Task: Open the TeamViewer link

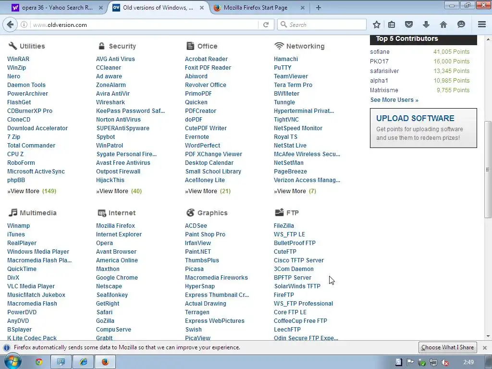Action: tap(291, 76)
